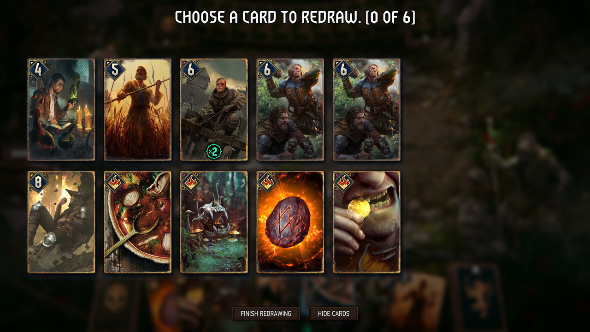The image size is (590, 332).
Task: Click Finish Redrawing button
Action: [x=266, y=314]
